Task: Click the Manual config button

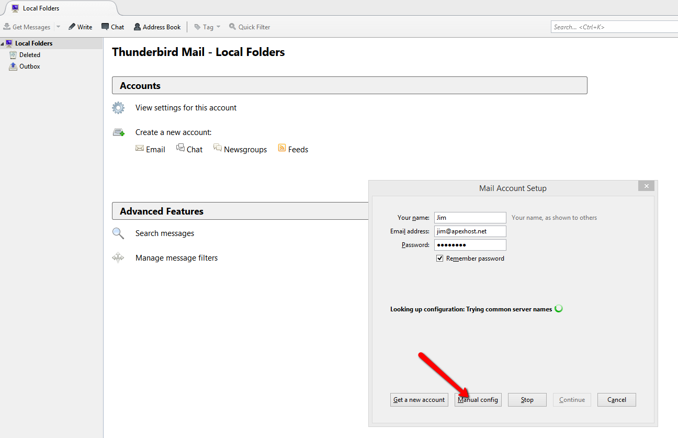Action: (478, 400)
